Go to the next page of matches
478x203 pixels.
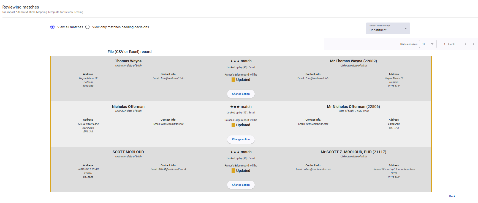[473, 44]
